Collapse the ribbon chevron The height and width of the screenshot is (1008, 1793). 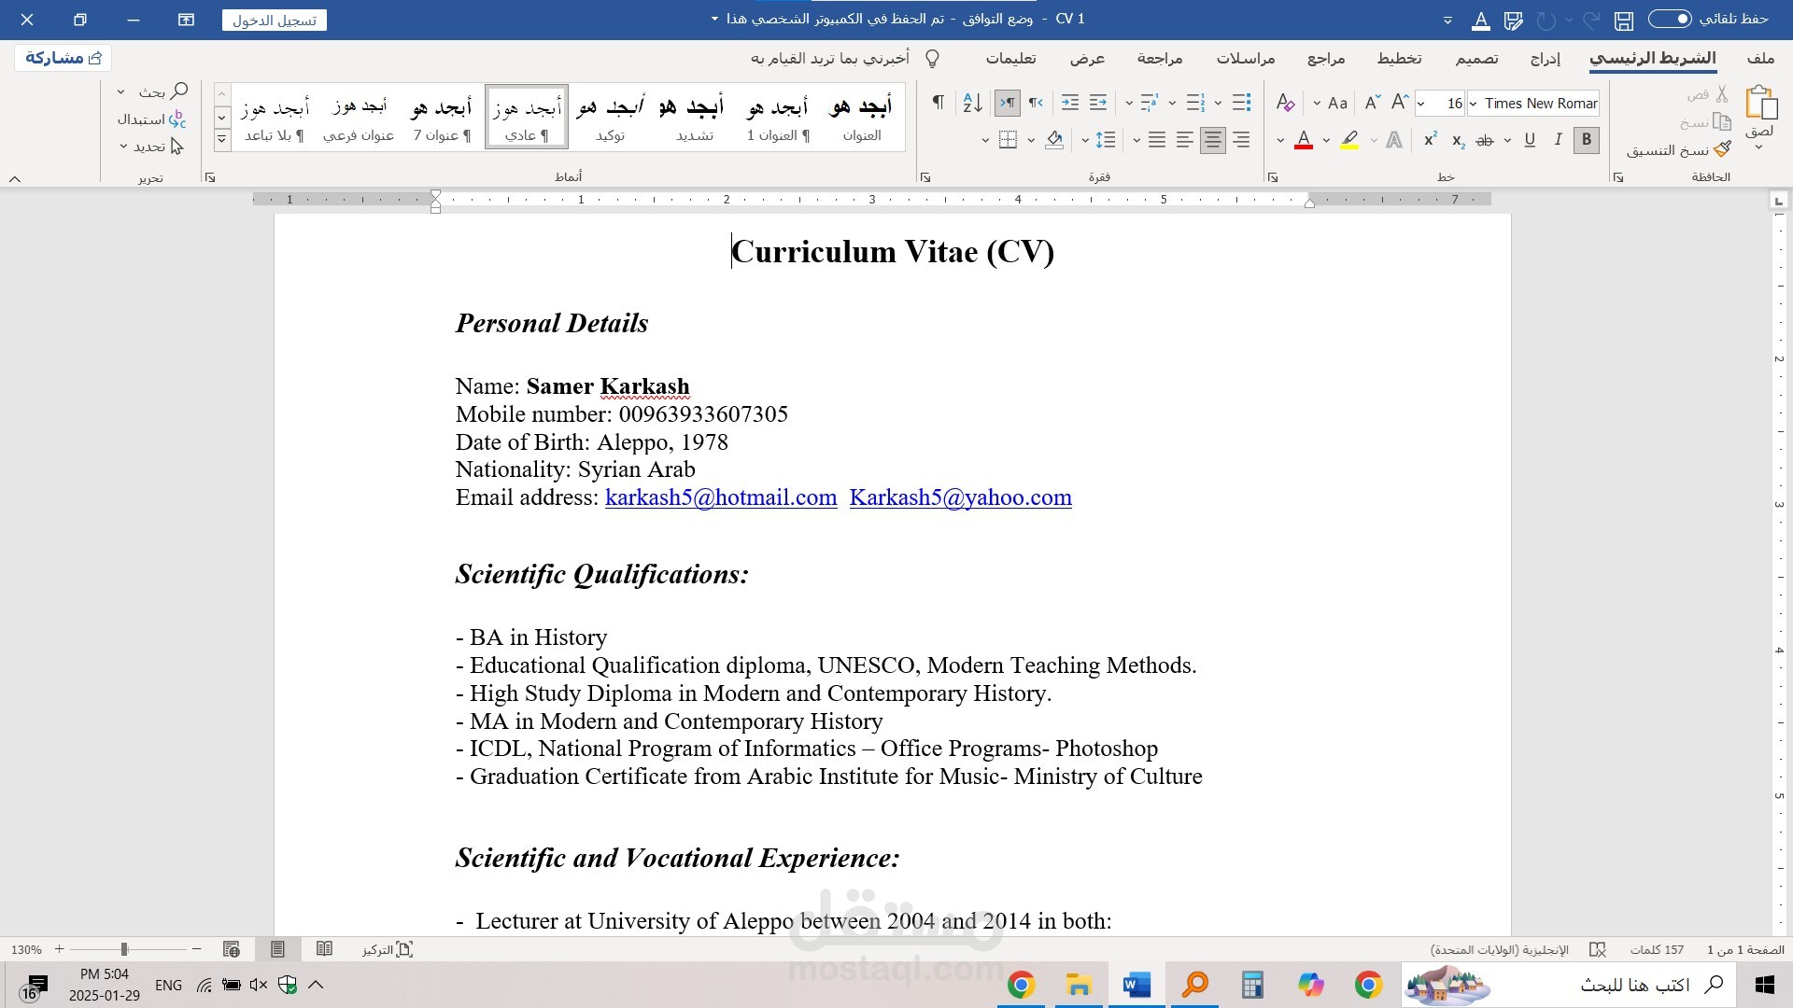coord(15,178)
